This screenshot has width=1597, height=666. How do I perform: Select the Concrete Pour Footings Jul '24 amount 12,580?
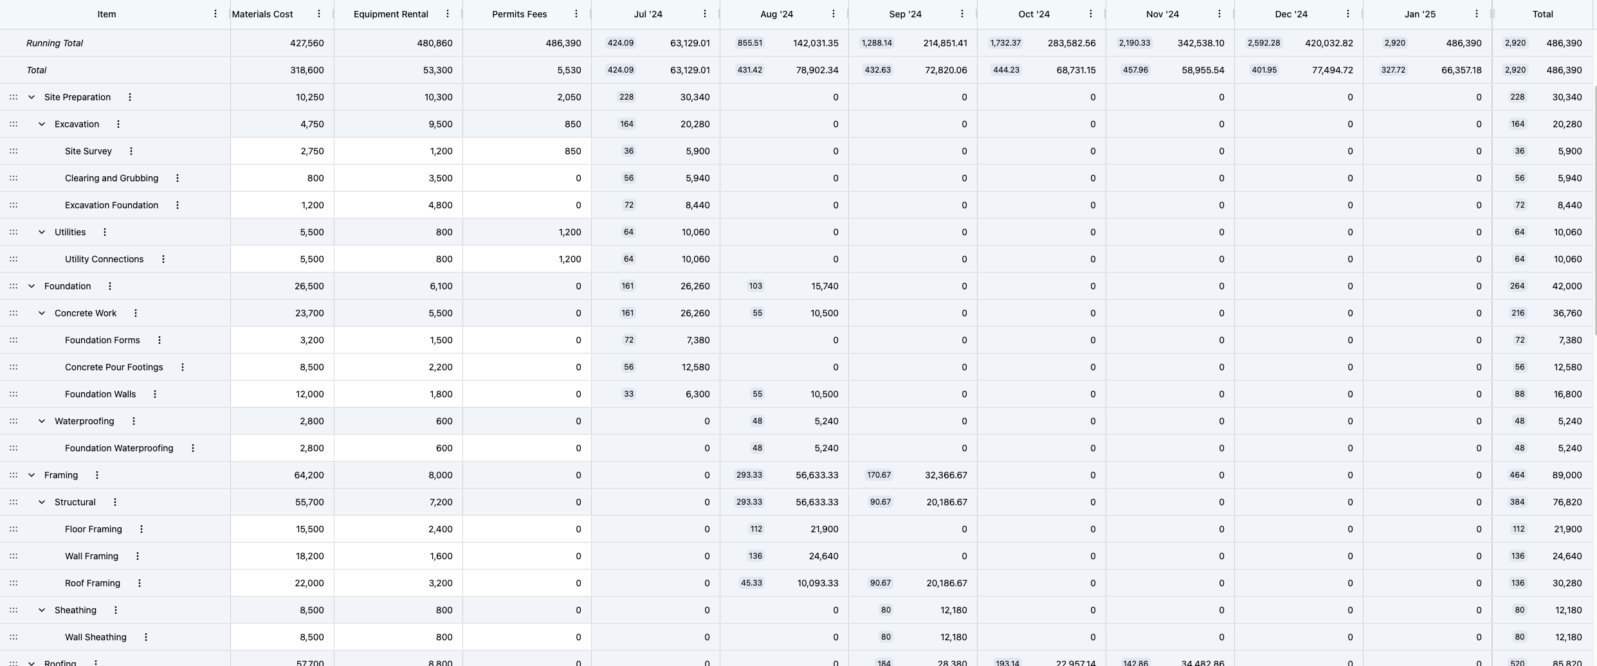pyautogui.click(x=695, y=367)
